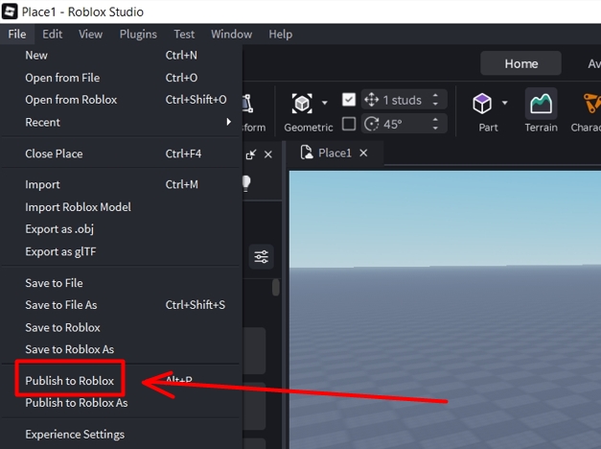
Task: Click the Roblox Studio app logo
Action: point(10,12)
